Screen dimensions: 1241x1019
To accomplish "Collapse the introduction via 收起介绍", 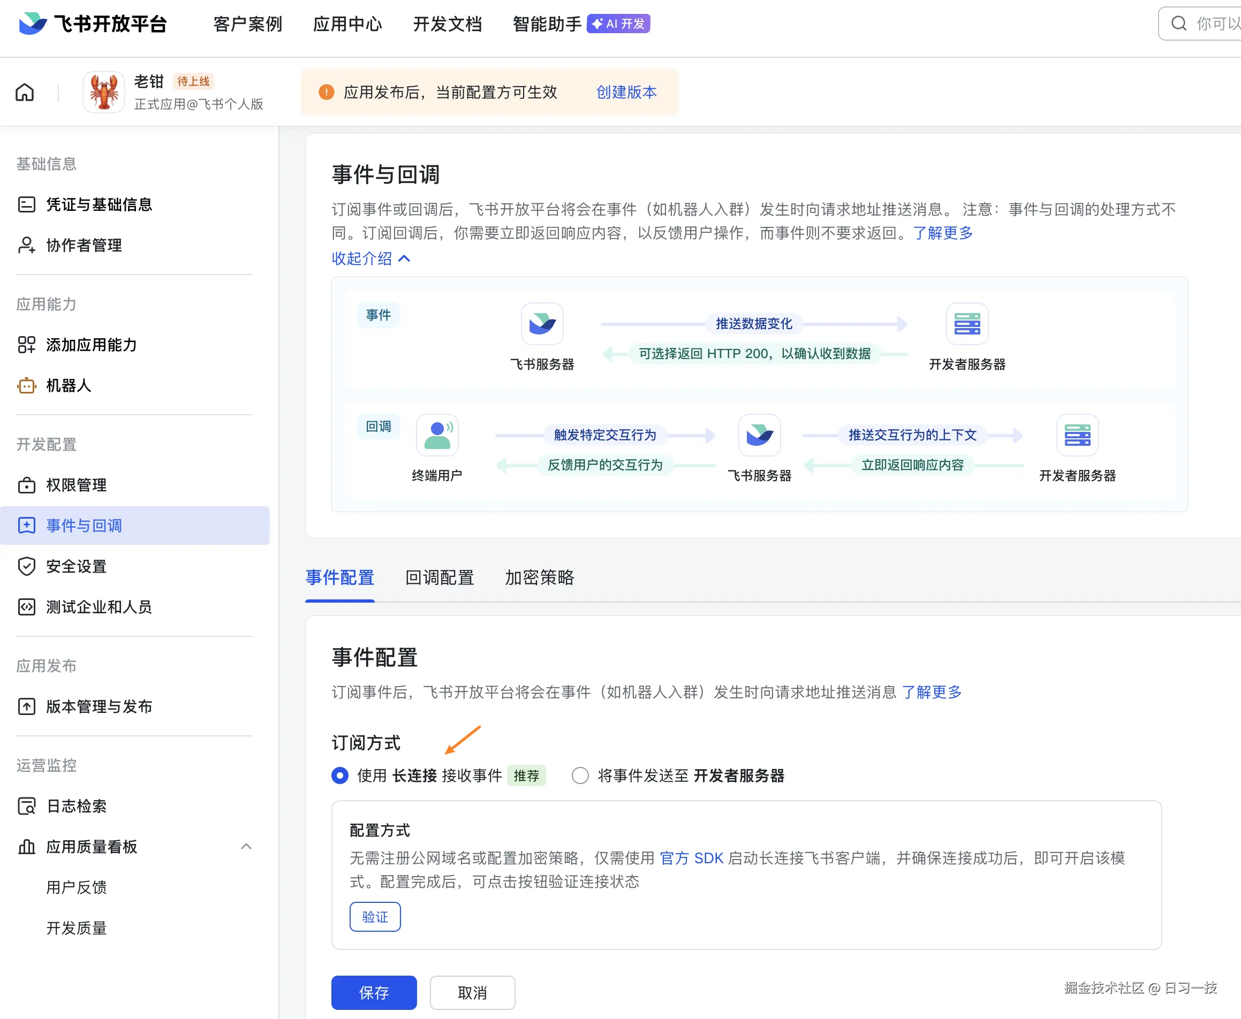I will pos(371,258).
